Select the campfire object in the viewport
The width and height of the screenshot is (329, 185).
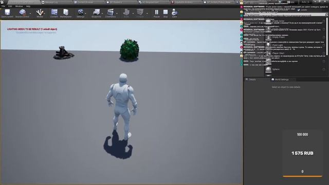coord(63,53)
